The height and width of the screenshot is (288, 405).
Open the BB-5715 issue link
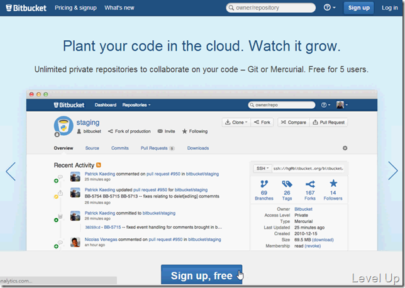113,227
